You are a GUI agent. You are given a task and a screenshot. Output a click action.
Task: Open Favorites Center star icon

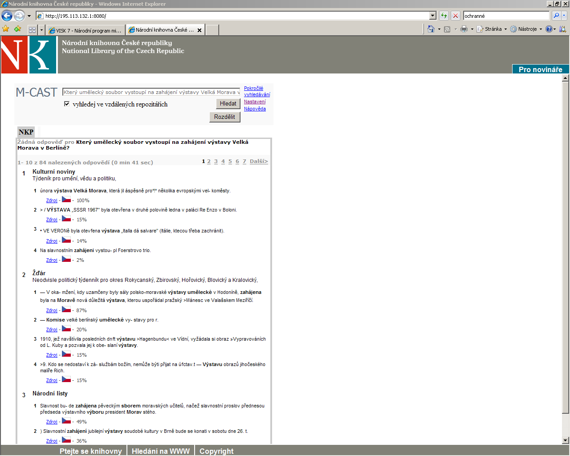coord(6,29)
